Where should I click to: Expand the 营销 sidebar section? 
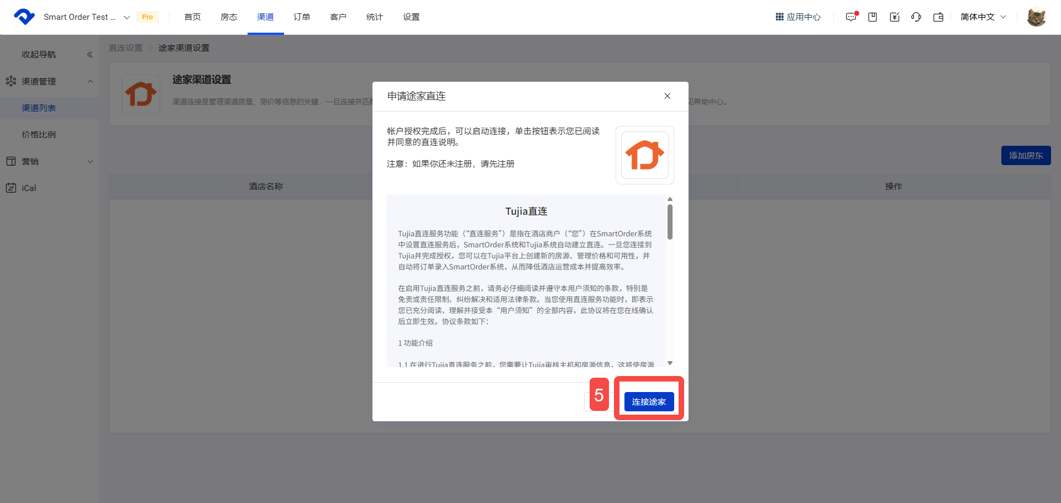point(90,161)
